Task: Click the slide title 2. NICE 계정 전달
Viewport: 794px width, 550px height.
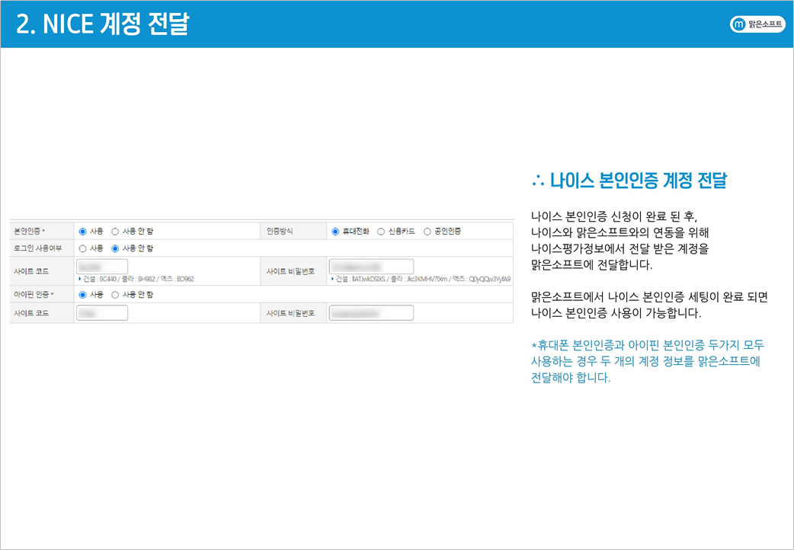Action: tap(103, 24)
